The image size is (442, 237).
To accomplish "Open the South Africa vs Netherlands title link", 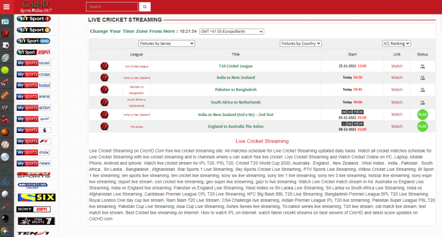I will click(236, 102).
